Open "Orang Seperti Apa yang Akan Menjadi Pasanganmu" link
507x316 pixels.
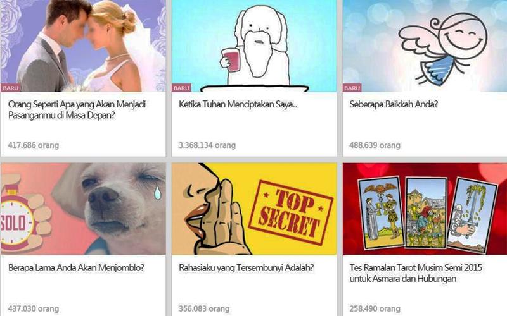click(77, 109)
